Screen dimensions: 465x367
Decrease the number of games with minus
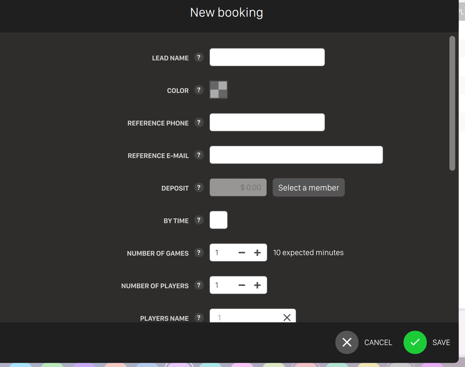242,253
